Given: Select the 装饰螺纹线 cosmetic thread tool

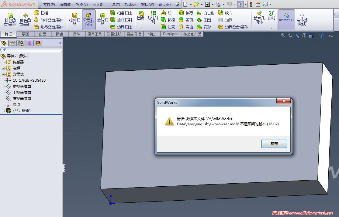Looking at the screenshot, I should (302, 19).
